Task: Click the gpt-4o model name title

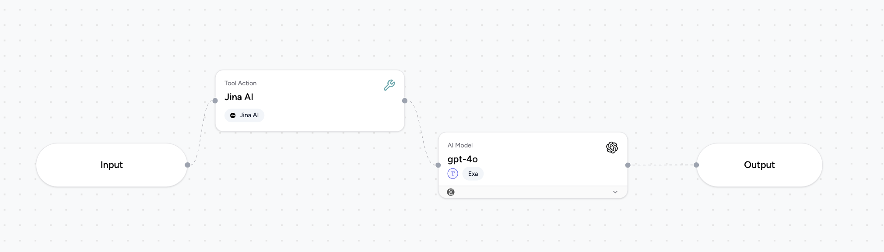Action: coord(463,159)
